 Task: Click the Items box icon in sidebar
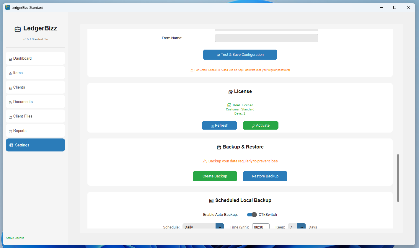pyautogui.click(x=10, y=74)
